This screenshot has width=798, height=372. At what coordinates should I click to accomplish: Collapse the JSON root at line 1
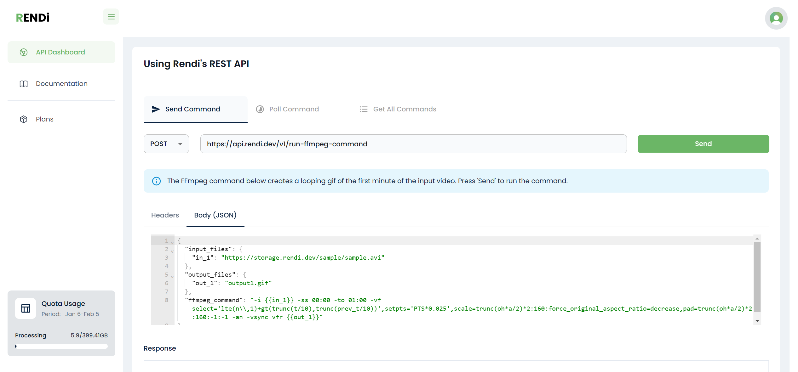tap(172, 243)
